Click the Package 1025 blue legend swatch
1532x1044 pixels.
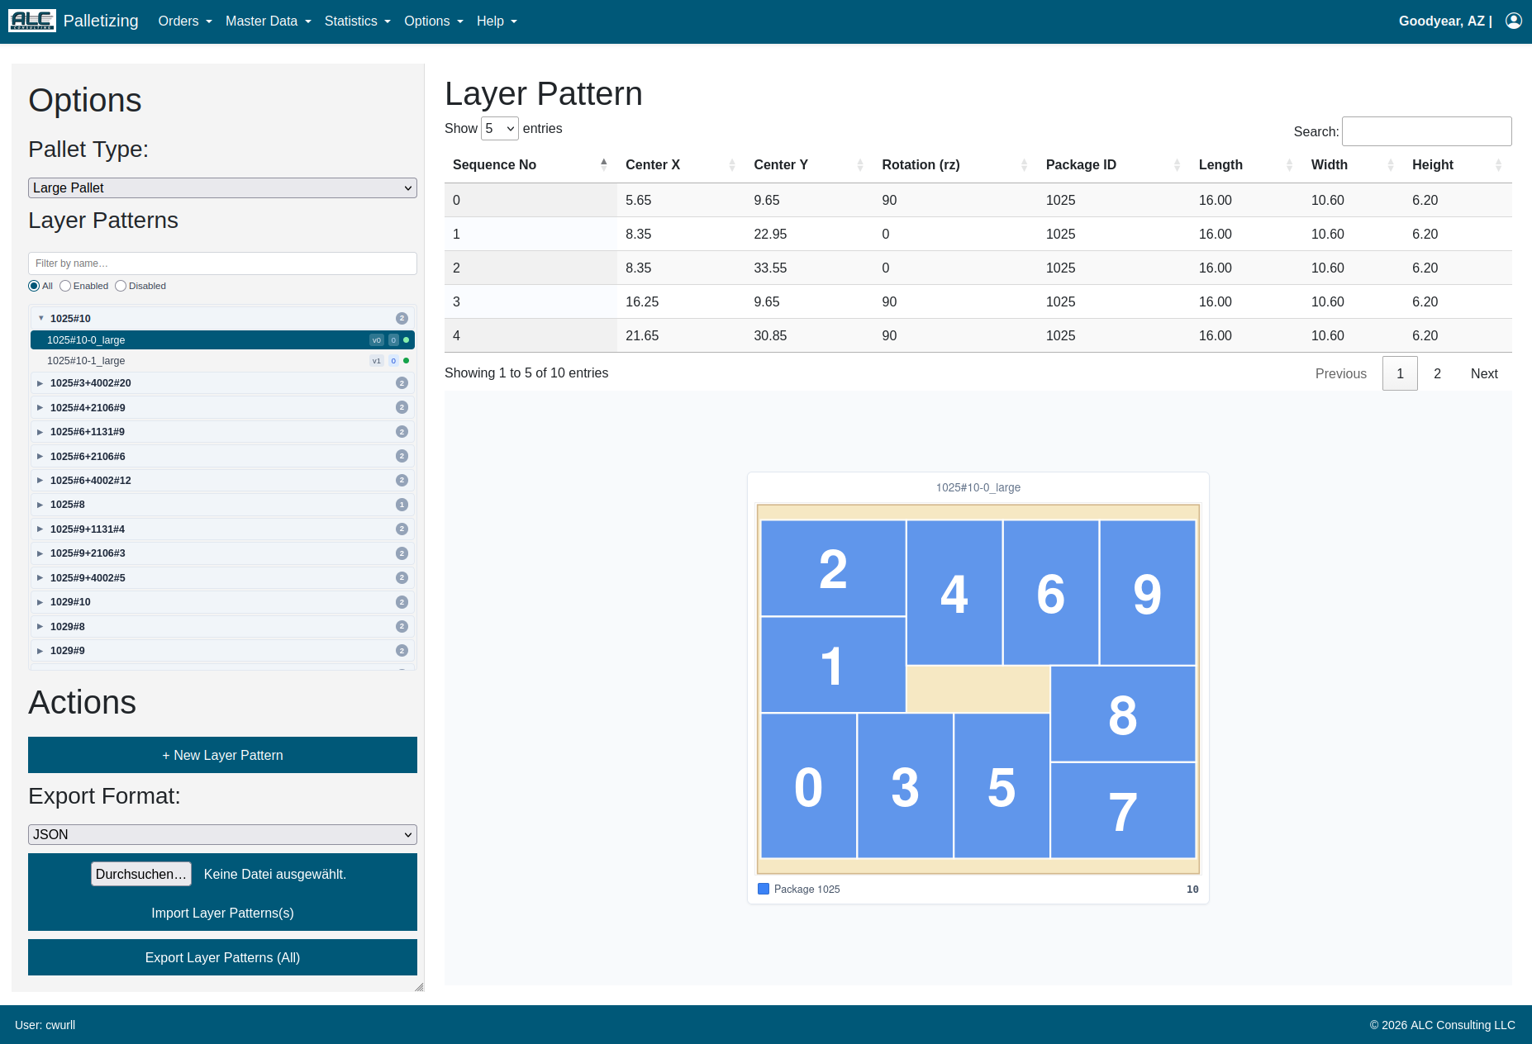coord(764,889)
